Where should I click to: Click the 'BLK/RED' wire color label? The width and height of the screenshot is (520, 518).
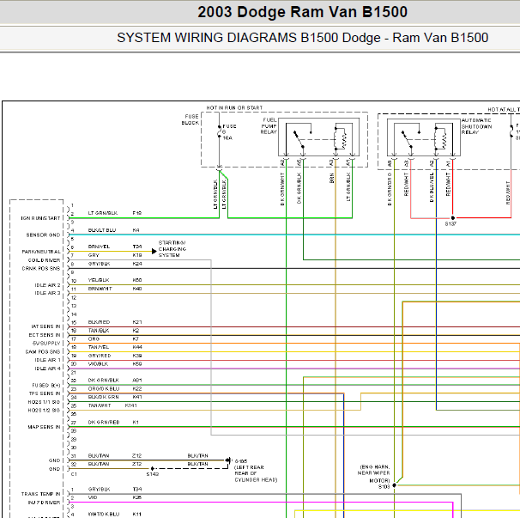99,322
